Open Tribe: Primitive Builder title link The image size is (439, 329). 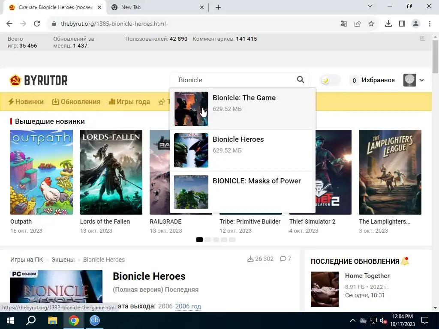250,221
